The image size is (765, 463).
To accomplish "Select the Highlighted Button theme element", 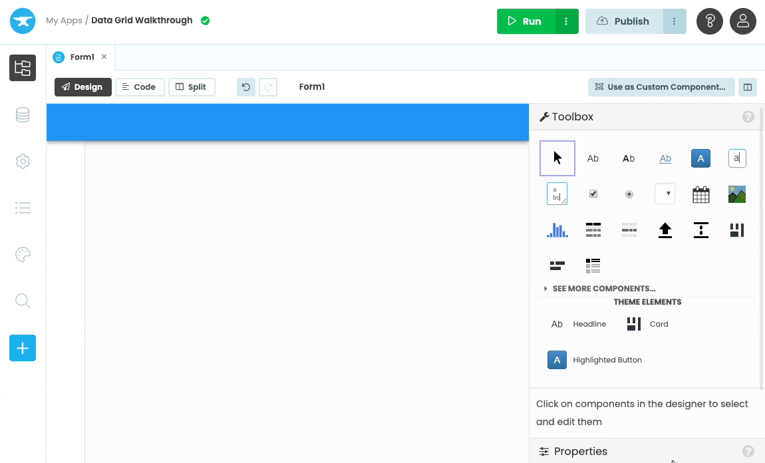I will [x=595, y=360].
